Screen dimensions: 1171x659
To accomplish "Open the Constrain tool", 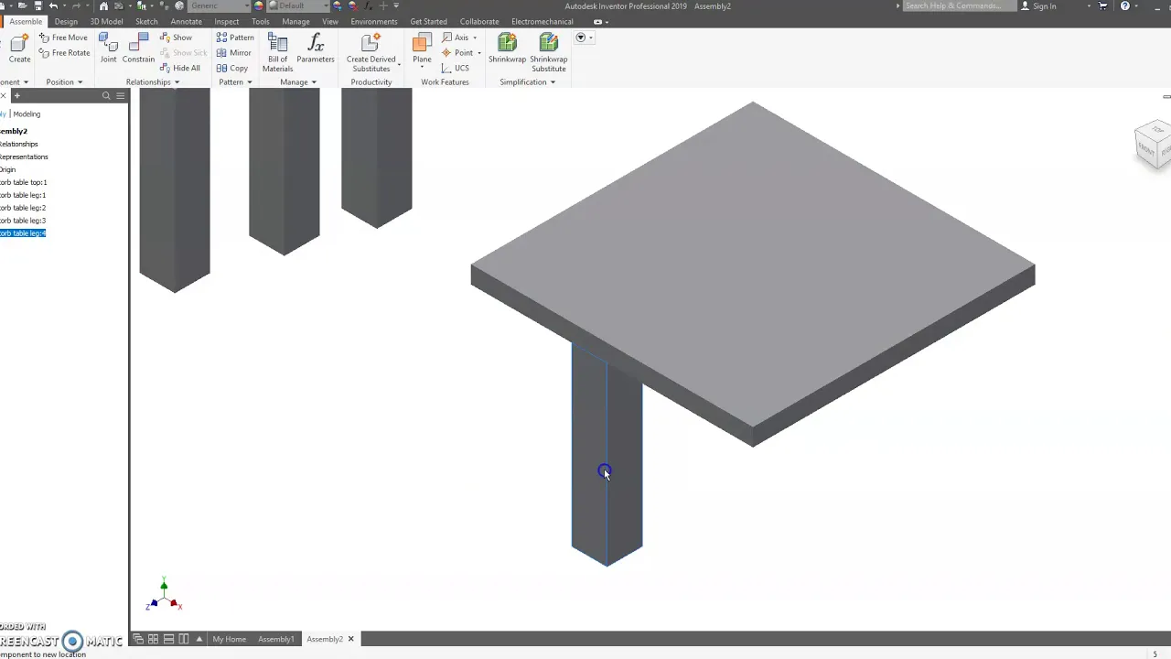I will tap(139, 49).
